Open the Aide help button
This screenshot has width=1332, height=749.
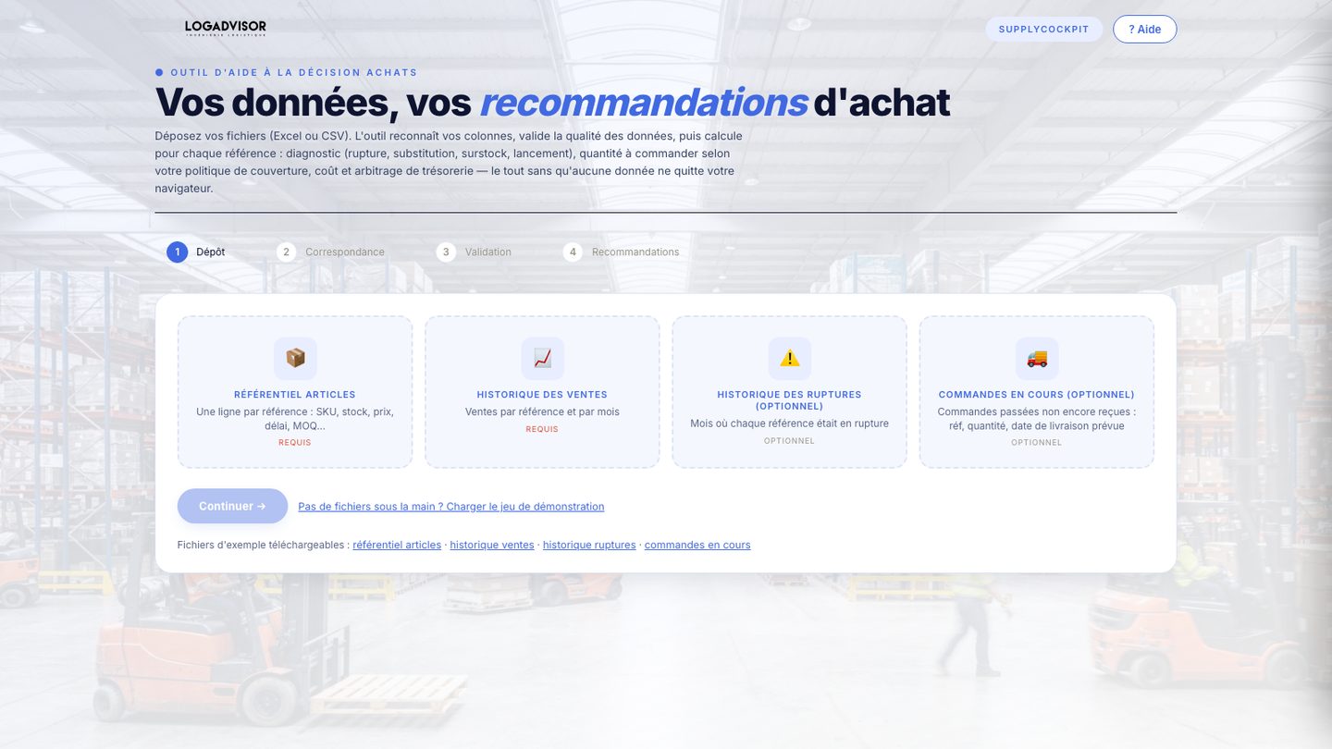[1145, 29]
